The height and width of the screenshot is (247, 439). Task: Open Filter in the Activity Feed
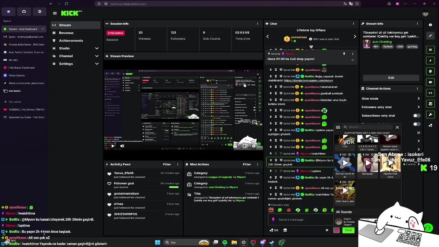tap(167, 164)
